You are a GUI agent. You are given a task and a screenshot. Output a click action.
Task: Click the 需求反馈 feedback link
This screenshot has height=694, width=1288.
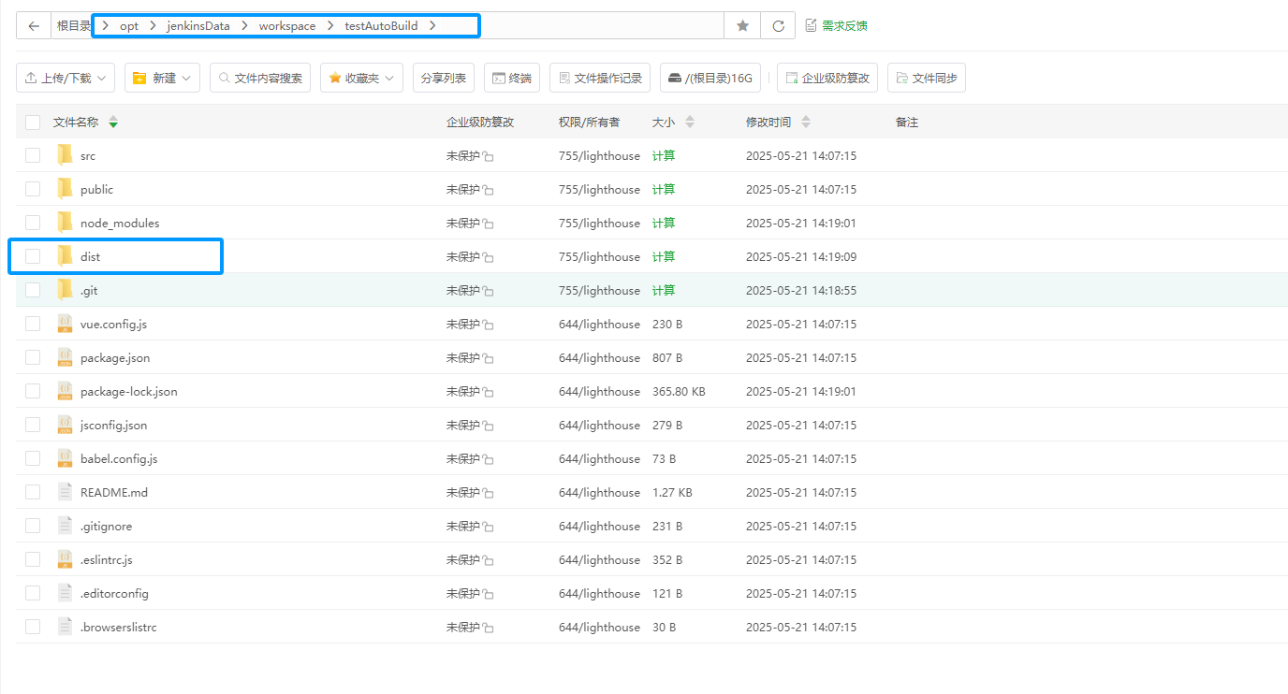(836, 26)
